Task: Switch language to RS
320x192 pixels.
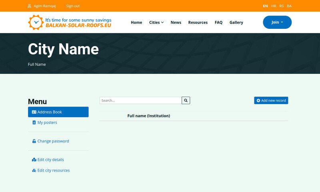Action: (282, 6)
